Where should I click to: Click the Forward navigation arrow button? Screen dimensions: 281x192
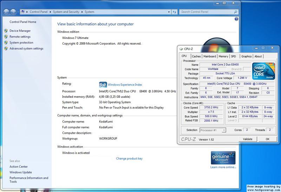coord(13,12)
